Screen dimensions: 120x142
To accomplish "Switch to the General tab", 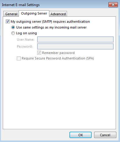I will [x=11, y=14].
